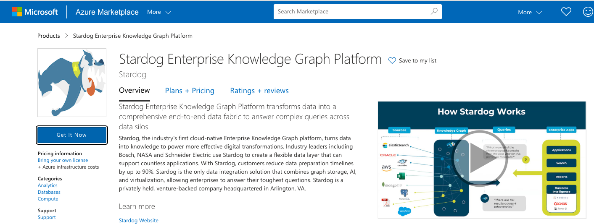Image resolution: width=594 pixels, height=224 pixels.
Task: Select the Overview tab
Action: tap(135, 91)
